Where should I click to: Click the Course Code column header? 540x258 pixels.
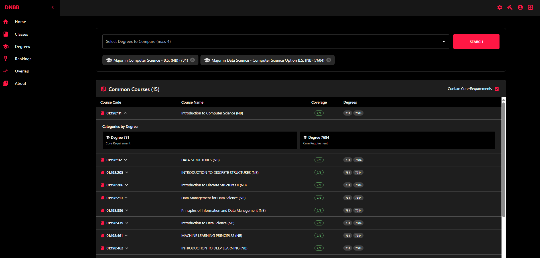[111, 102]
